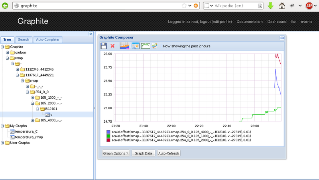Expand the carbon folder node

click(7, 53)
